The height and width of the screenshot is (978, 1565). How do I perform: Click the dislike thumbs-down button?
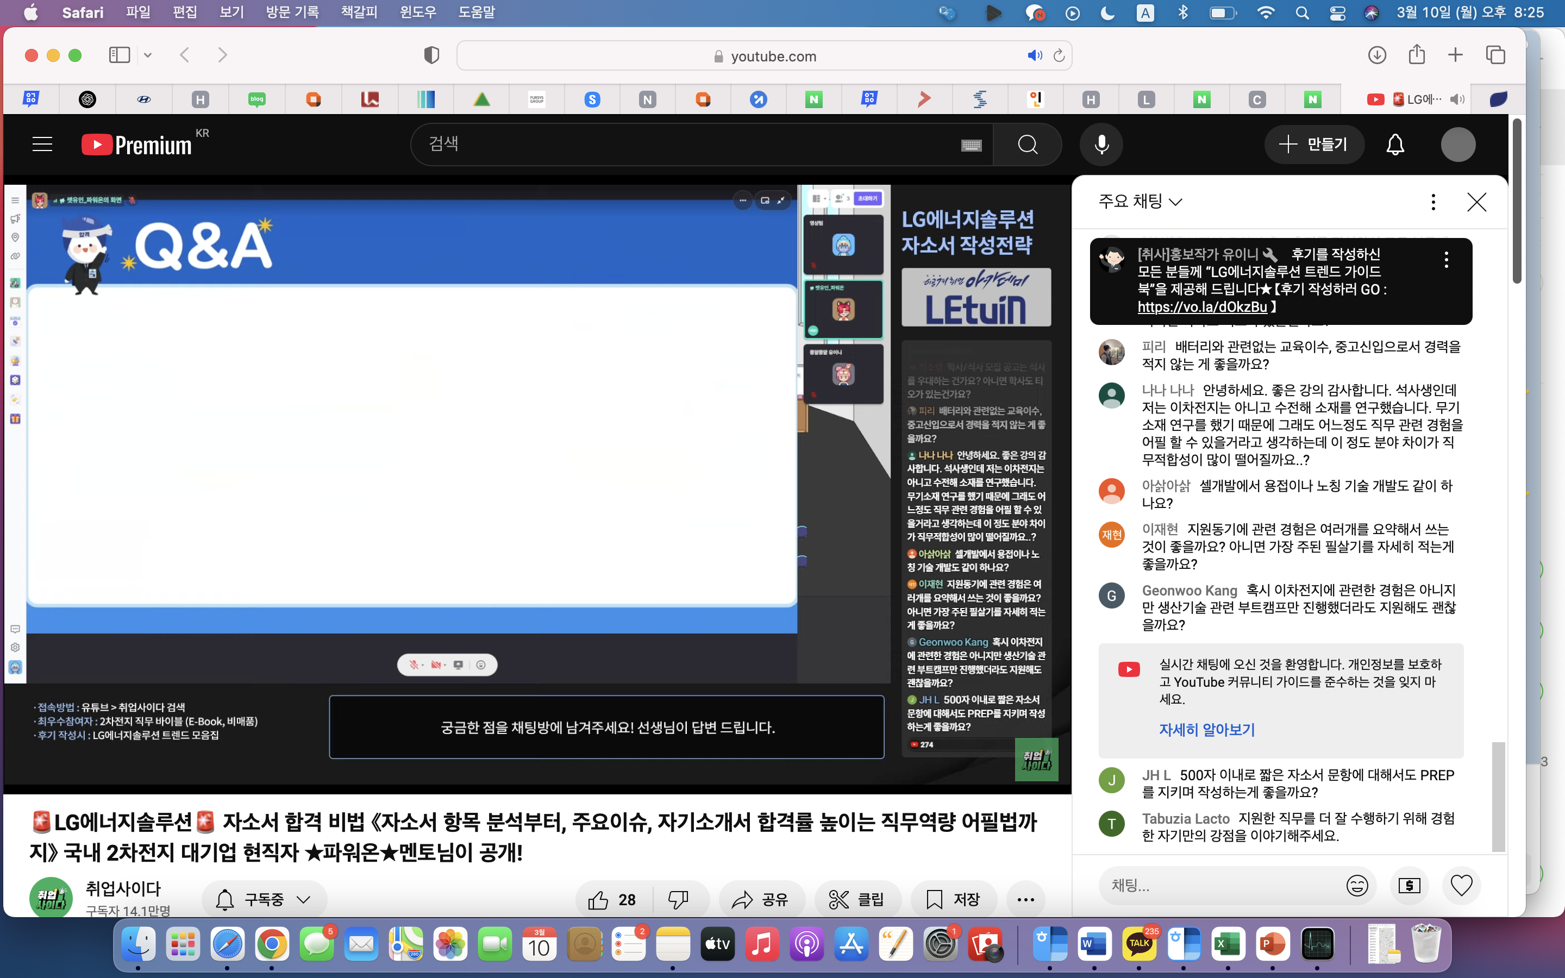678,899
